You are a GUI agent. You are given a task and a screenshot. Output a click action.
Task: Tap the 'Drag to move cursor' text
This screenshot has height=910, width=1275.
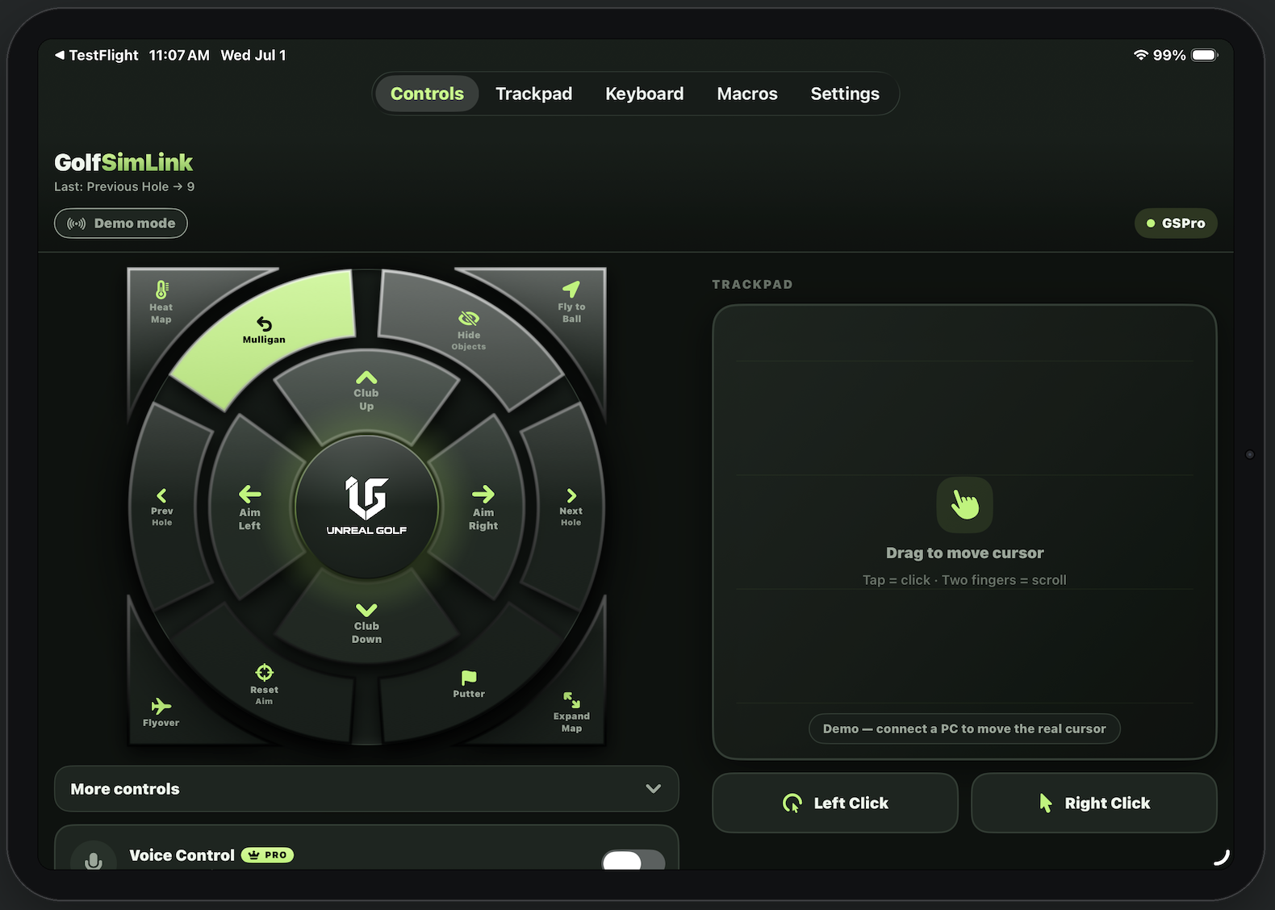click(x=964, y=553)
